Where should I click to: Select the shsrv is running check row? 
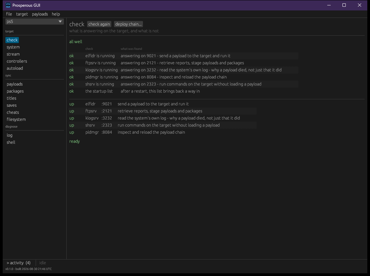[x=183, y=84]
